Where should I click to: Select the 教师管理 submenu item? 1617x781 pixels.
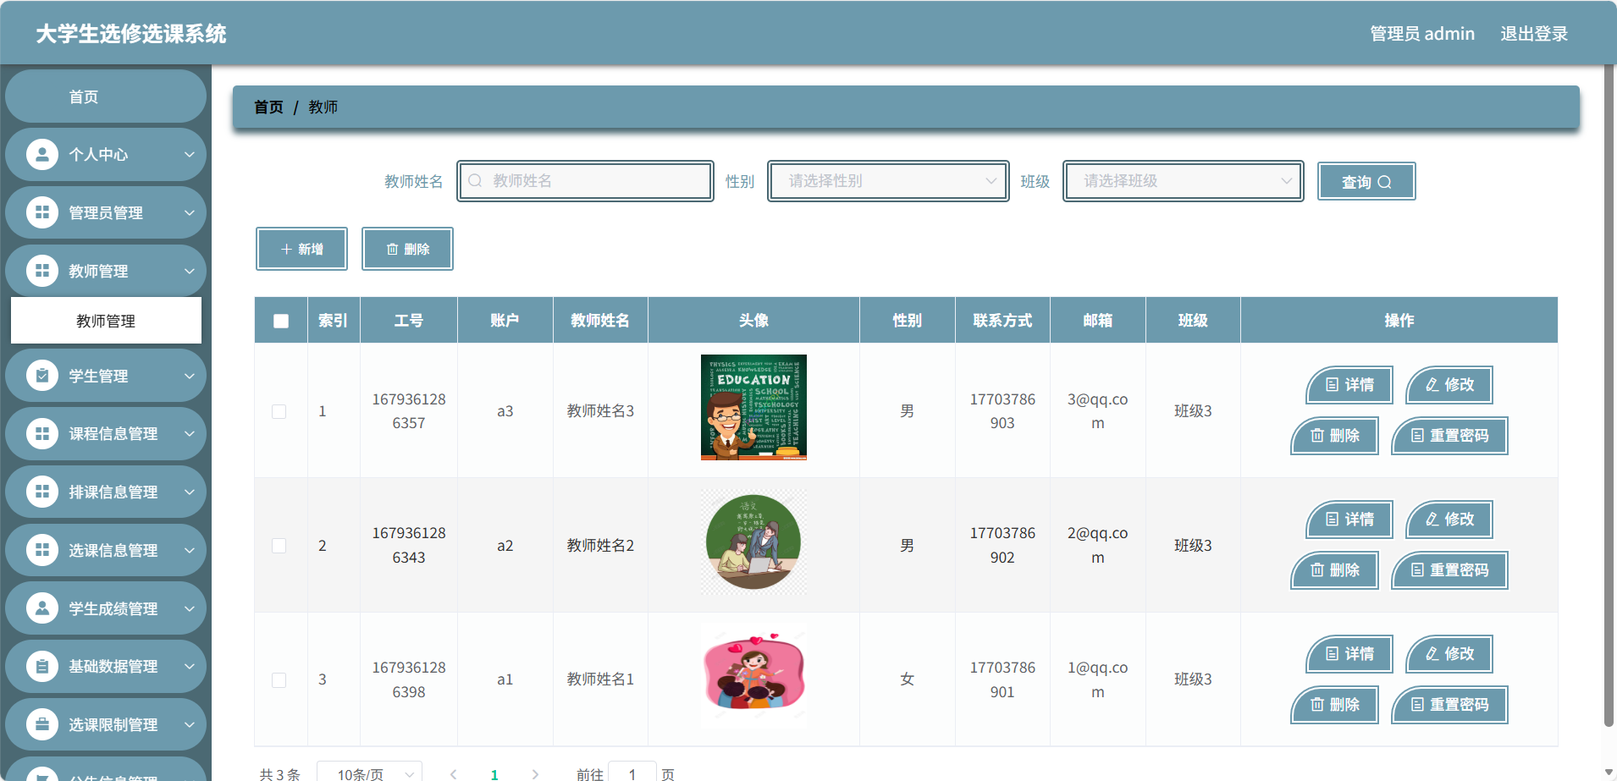coord(106,321)
